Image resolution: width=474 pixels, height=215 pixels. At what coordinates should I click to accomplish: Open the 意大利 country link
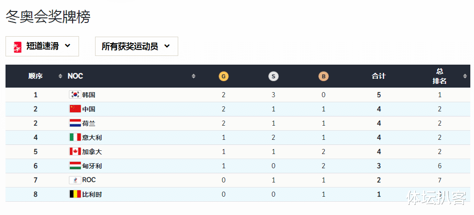[x=92, y=138]
